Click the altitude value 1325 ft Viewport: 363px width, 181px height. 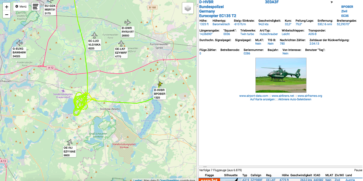tap(204, 24)
